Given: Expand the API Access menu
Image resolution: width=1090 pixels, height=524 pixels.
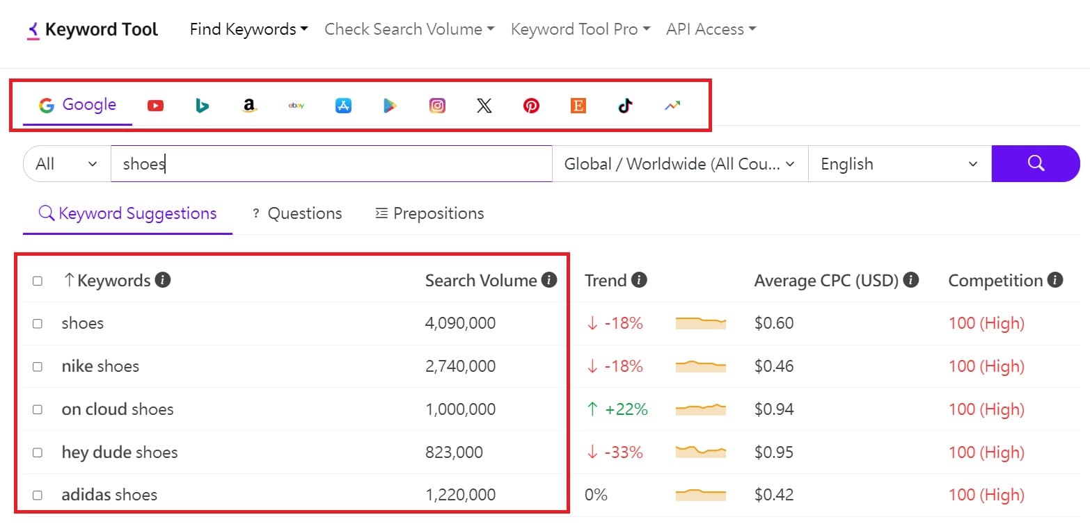Looking at the screenshot, I should coord(711,29).
